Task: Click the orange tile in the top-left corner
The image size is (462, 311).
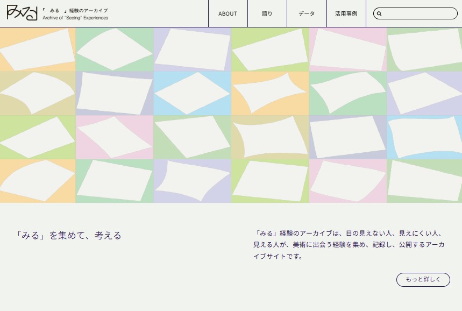Action: 38,50
